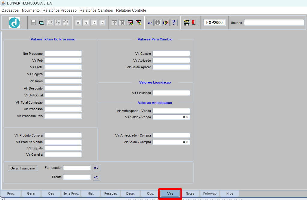Click the undo arrow icon in toolbar
This screenshot has height=200, width=307.
[150, 23]
